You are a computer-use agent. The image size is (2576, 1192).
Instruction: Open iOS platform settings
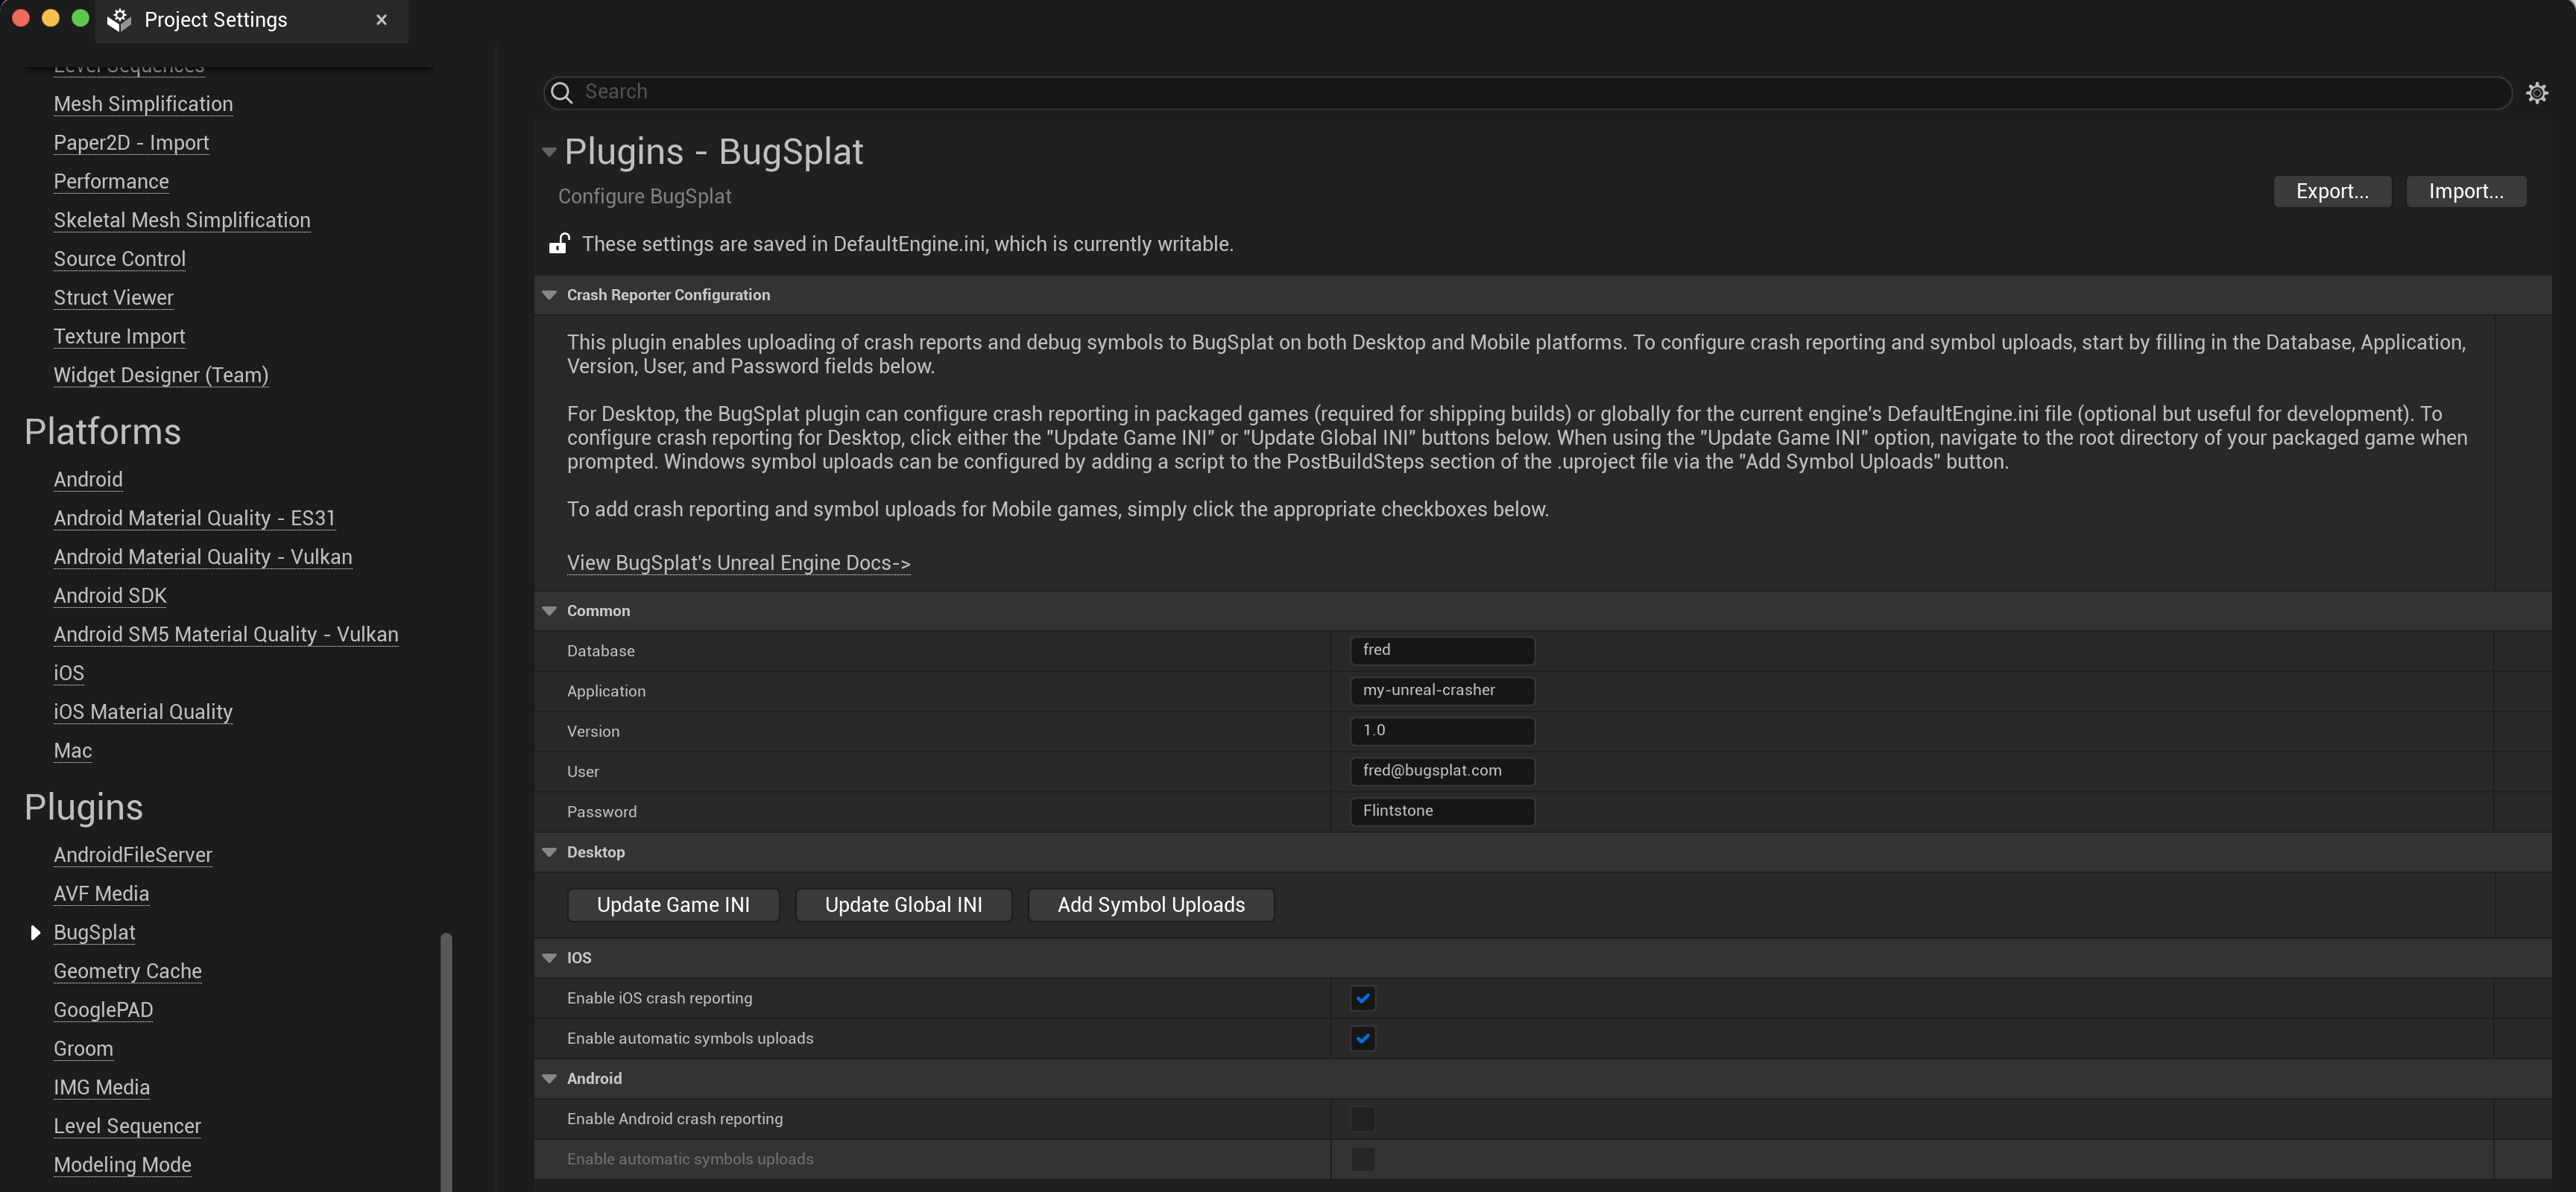(x=69, y=673)
